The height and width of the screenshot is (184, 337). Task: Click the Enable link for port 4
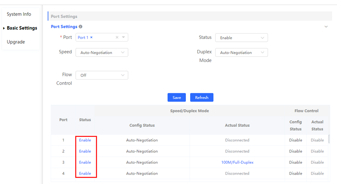85,173
